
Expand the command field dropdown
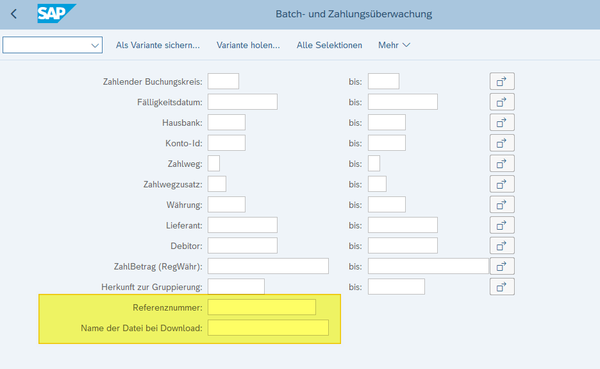pos(96,46)
